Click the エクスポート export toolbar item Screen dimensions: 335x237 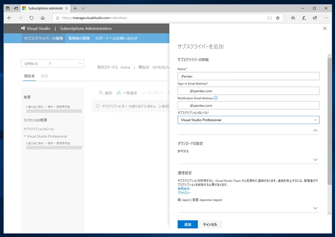[152, 93]
